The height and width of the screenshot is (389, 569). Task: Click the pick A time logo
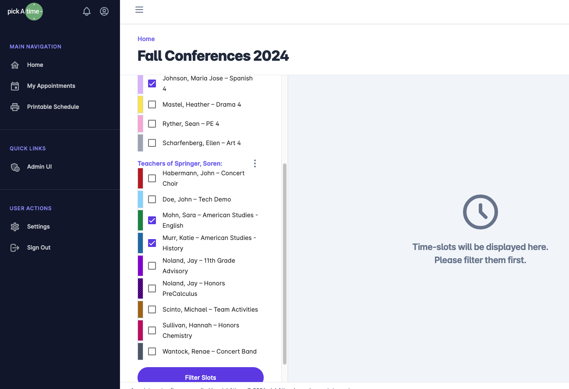pos(25,12)
